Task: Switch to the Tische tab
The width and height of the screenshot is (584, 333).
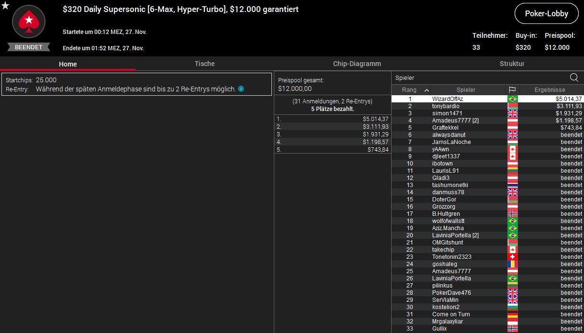Action: tap(204, 64)
